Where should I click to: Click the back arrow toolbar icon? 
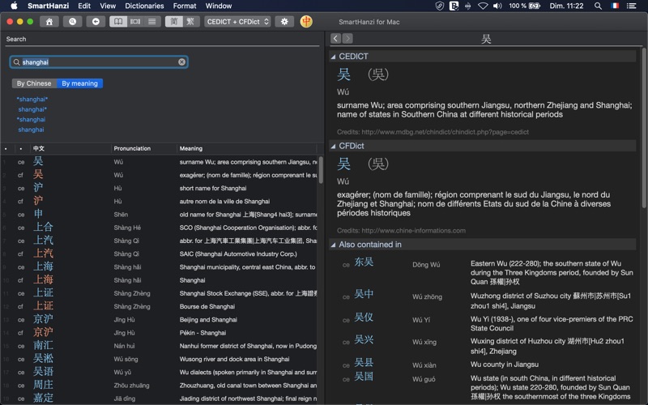coord(96,21)
